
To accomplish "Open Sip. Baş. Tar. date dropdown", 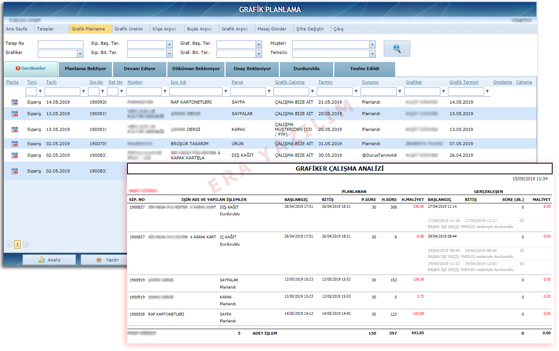I will [x=169, y=45].
